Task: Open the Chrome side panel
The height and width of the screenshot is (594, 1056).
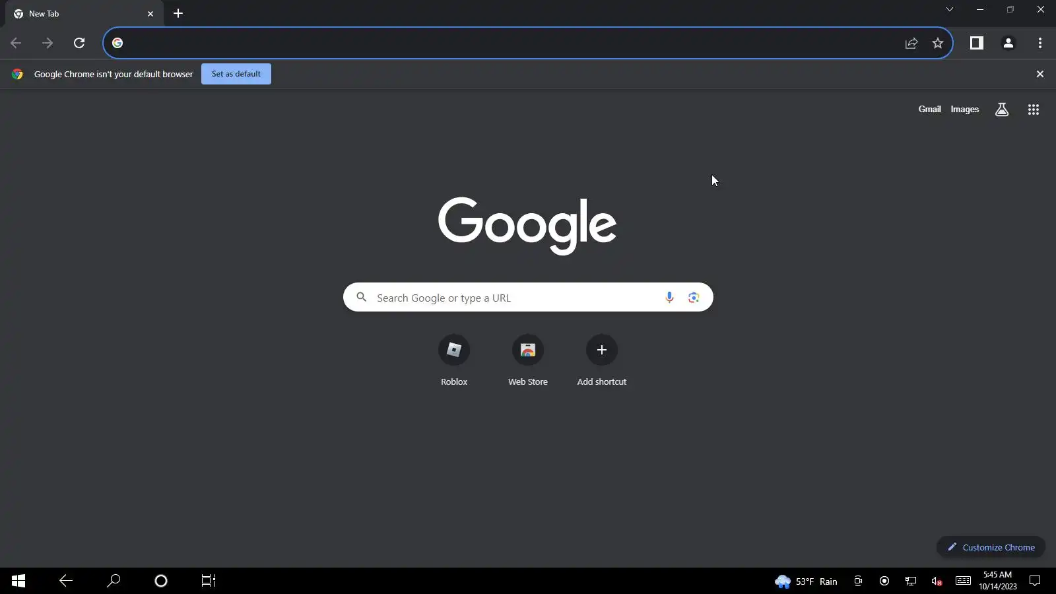Action: [977, 43]
